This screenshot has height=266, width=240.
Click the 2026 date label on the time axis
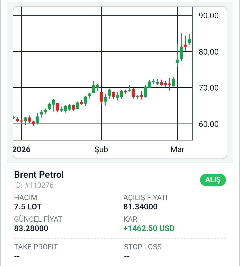22,149
